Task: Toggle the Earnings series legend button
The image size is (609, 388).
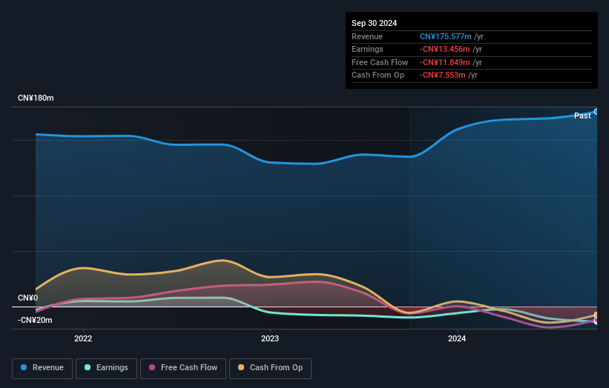Action: (106, 368)
